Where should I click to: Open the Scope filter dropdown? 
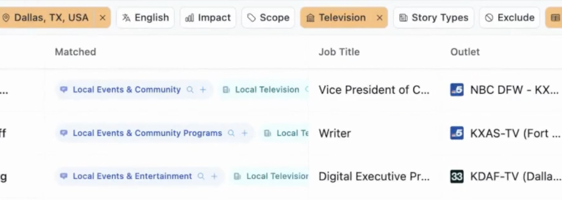[268, 18]
